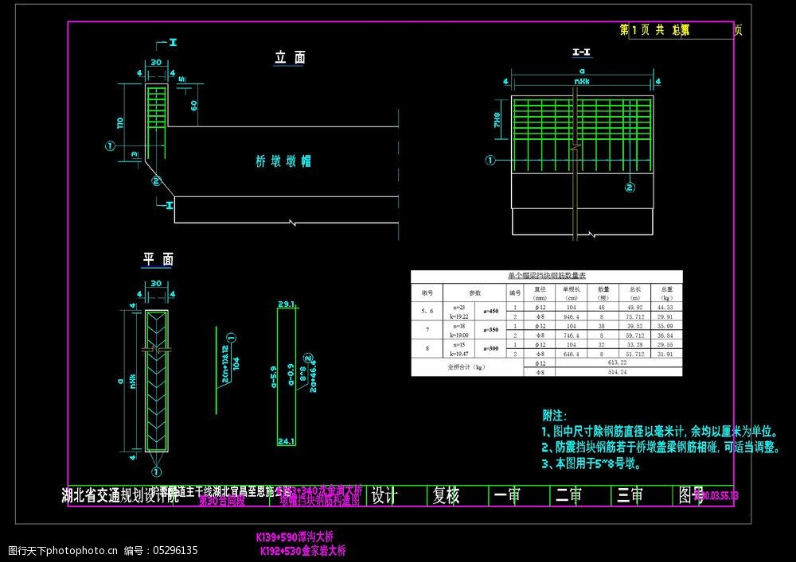The image size is (796, 562).
Task: Select the 立面 elevation view title
Action: (290, 58)
